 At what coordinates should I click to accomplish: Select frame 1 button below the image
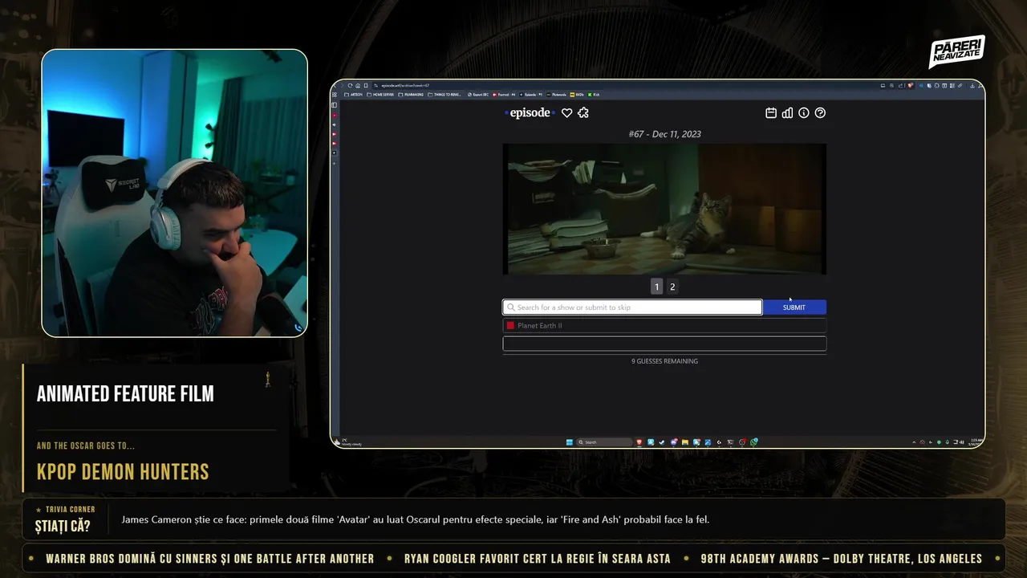pyautogui.click(x=656, y=287)
